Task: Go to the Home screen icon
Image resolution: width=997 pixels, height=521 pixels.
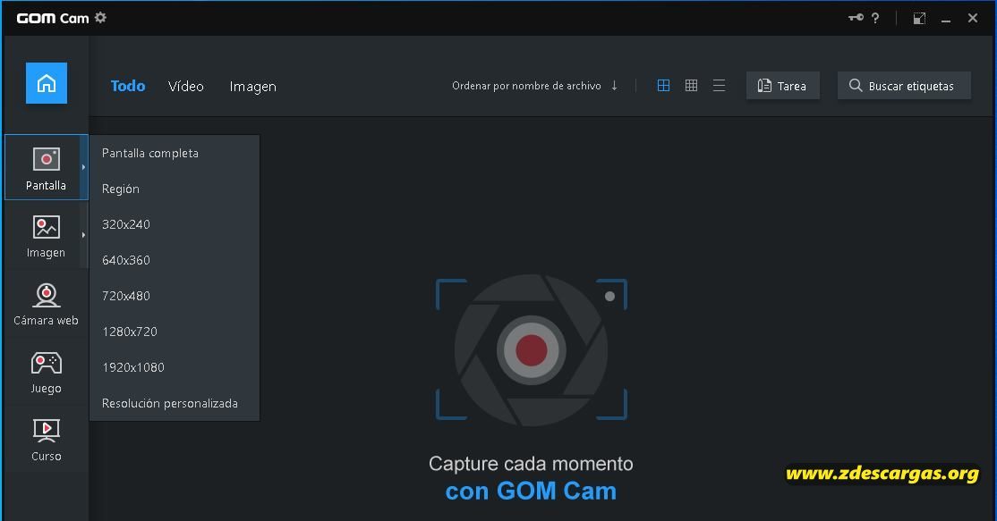Action: point(47,83)
